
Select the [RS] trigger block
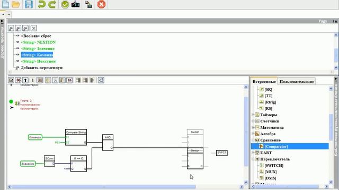pyautogui.click(x=269, y=108)
